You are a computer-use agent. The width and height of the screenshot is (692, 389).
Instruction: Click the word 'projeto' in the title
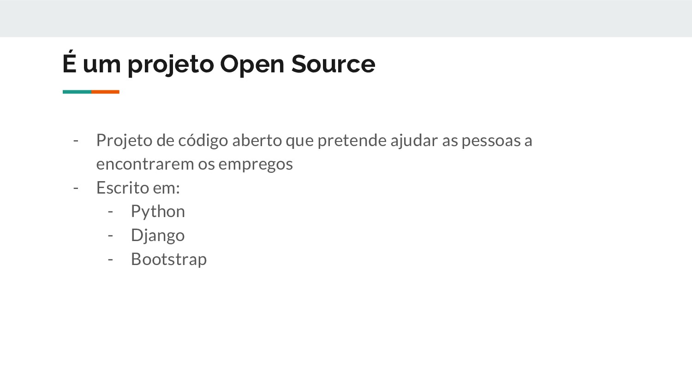pos(171,64)
